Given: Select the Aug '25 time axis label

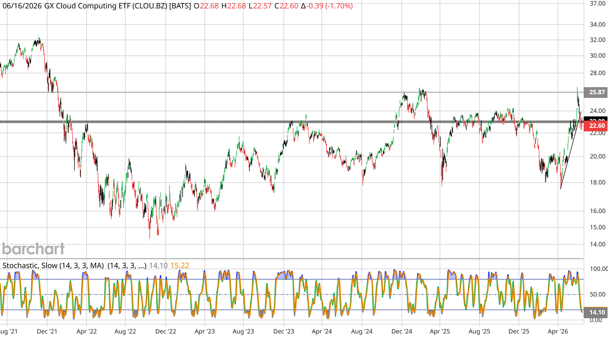Looking at the screenshot, I should pyautogui.click(x=480, y=332).
